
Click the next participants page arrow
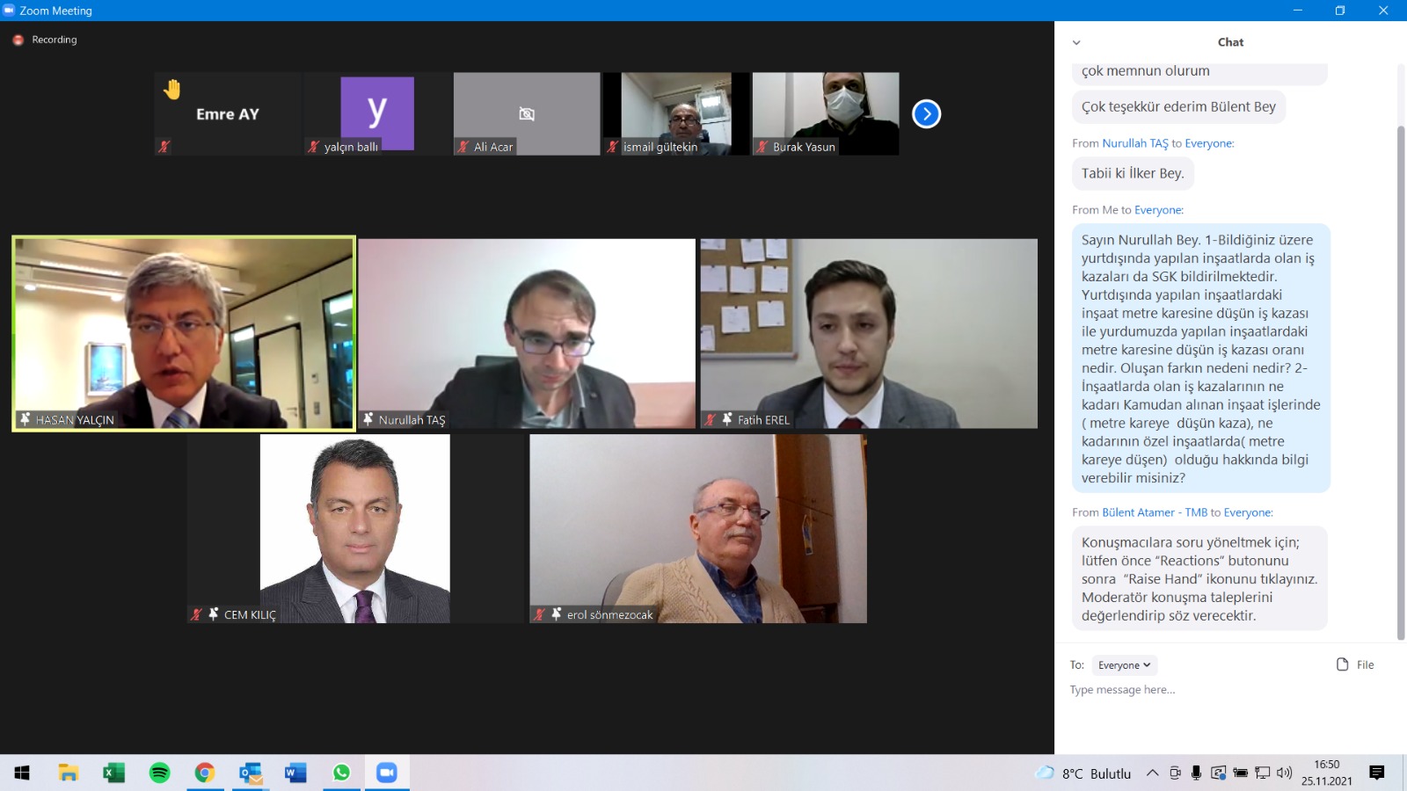(926, 114)
